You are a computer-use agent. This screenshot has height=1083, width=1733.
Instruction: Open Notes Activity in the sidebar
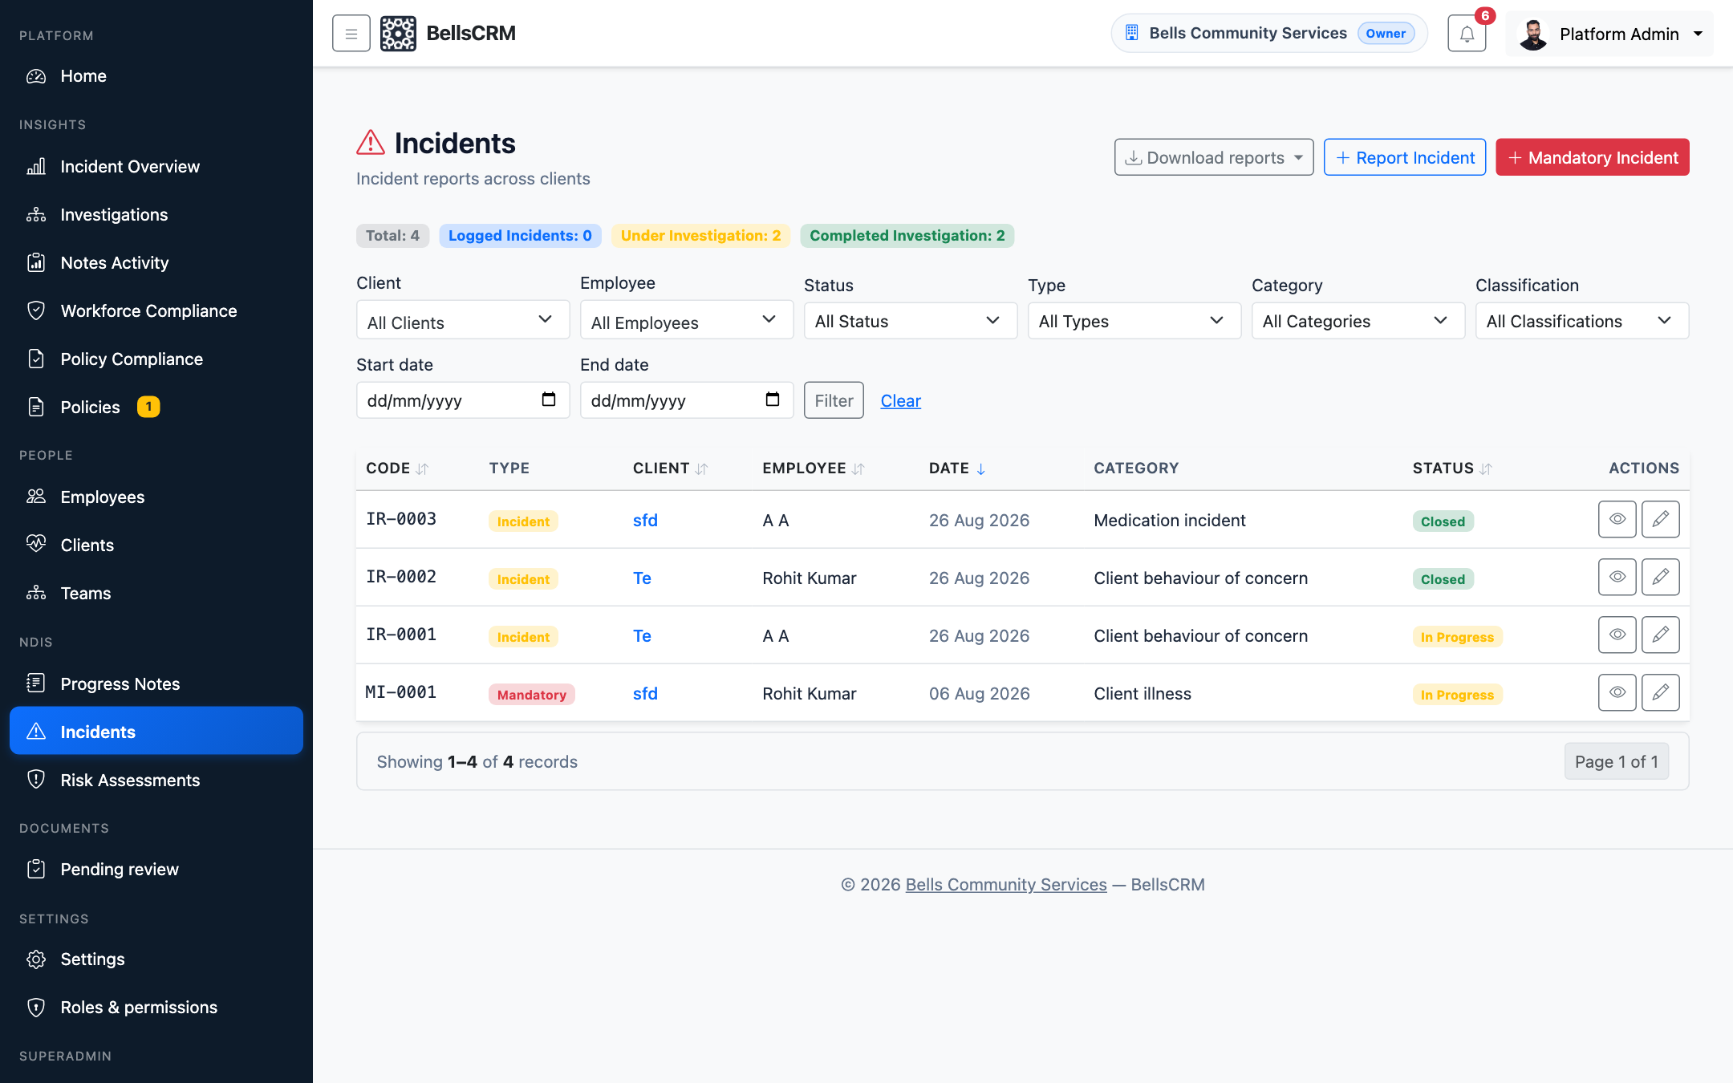[156, 263]
